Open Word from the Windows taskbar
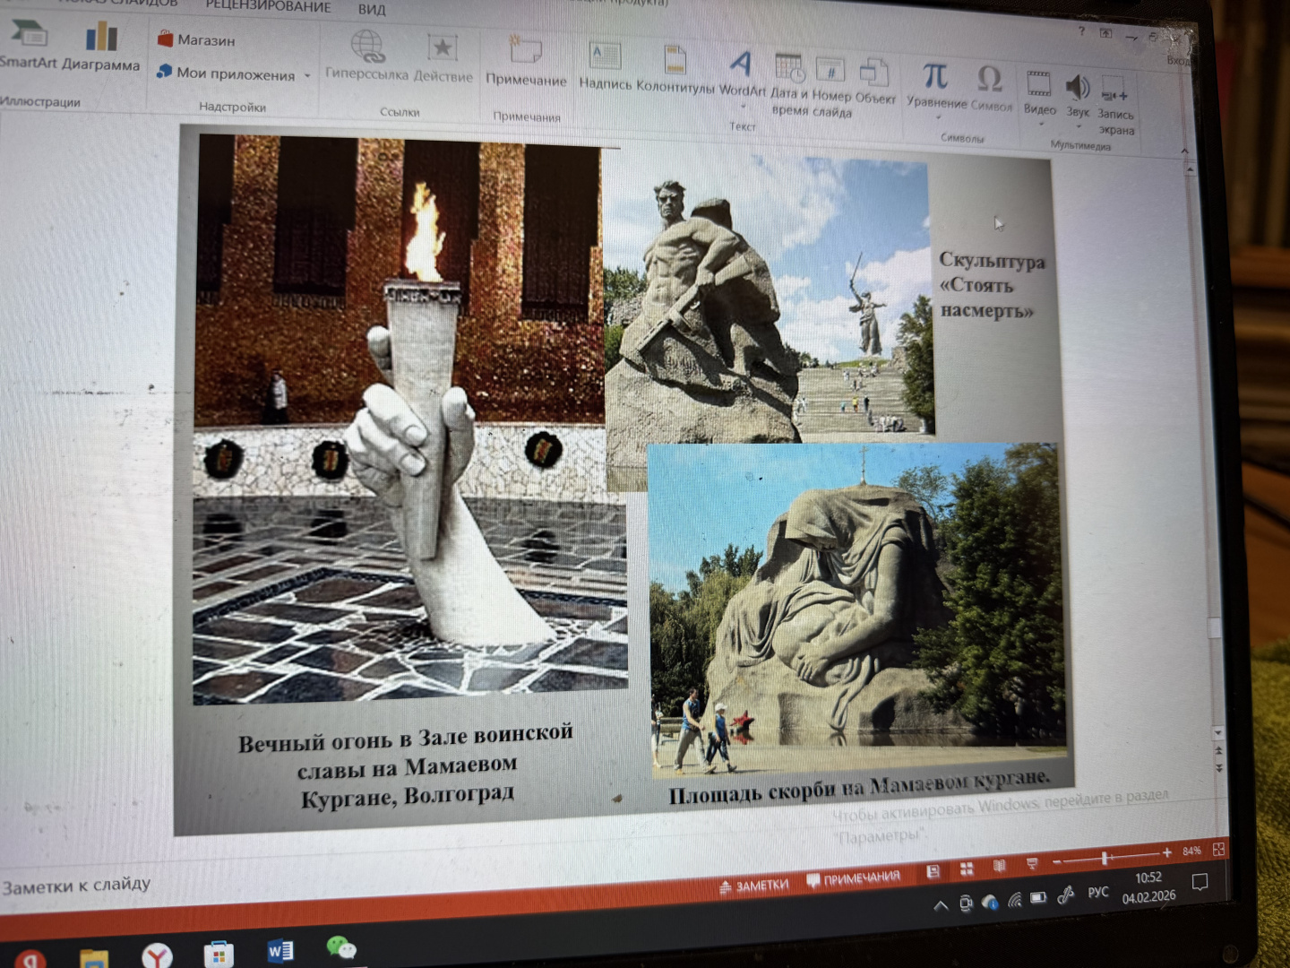The image size is (1290, 968). point(279,950)
